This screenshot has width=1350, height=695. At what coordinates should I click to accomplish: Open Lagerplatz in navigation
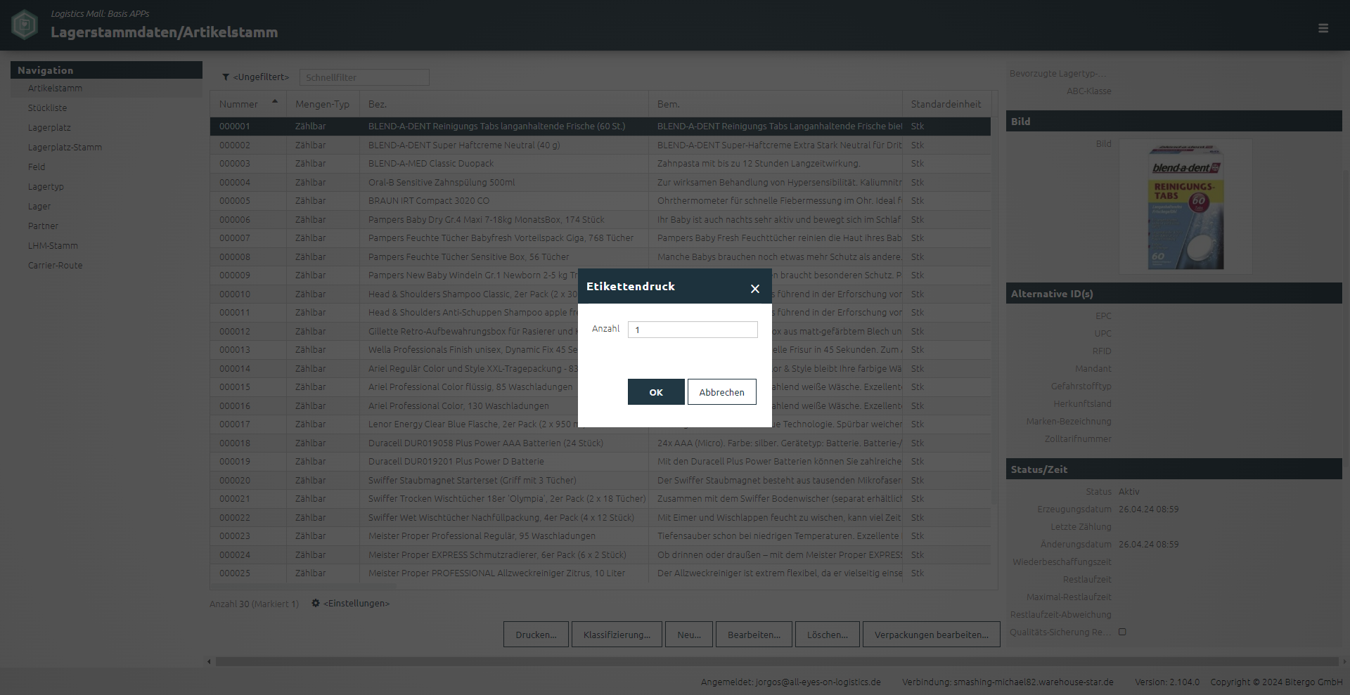(x=49, y=128)
